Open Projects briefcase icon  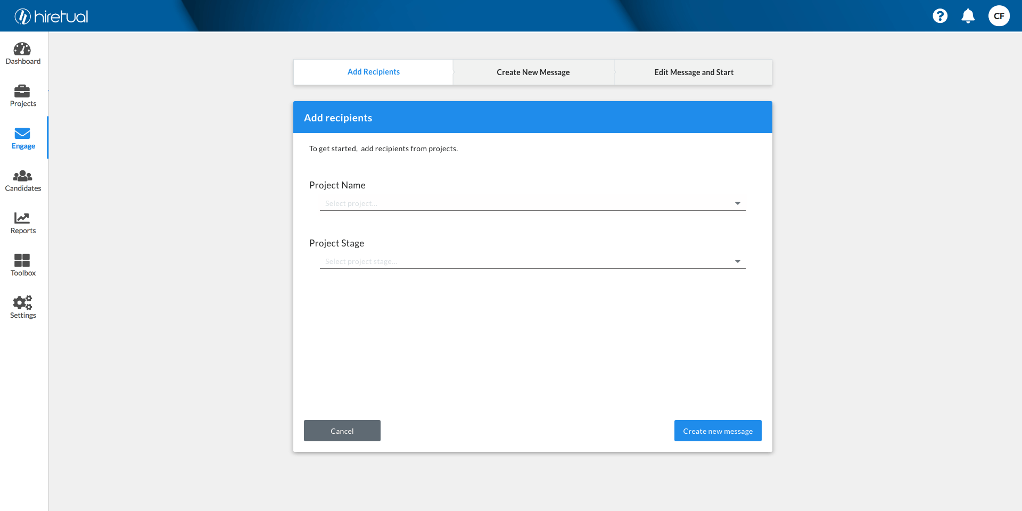pyautogui.click(x=22, y=91)
